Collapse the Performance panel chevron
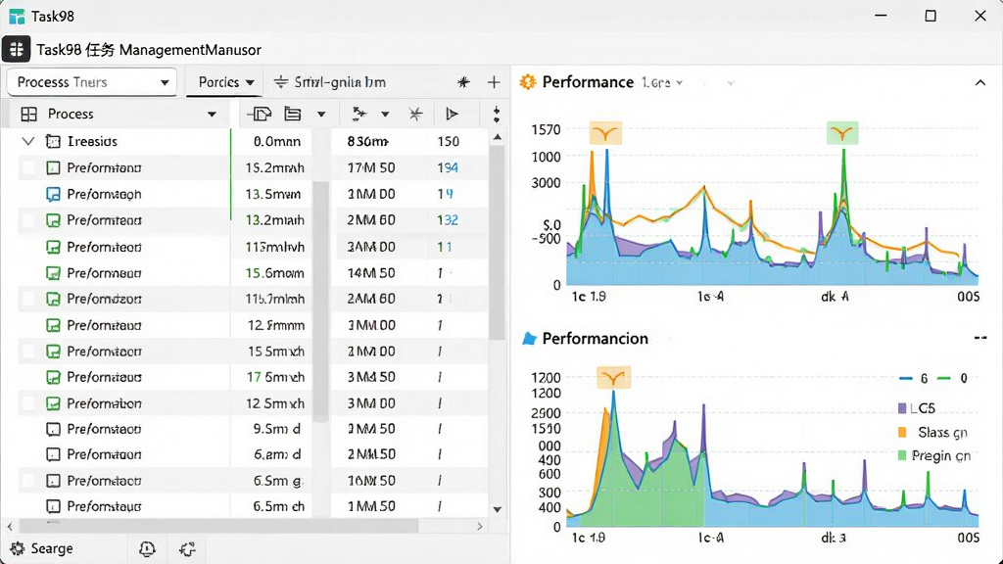Viewport: 1003px width, 564px height. coord(979,82)
